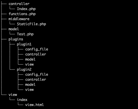Select controller inside plugin1

click(x=36, y=54)
